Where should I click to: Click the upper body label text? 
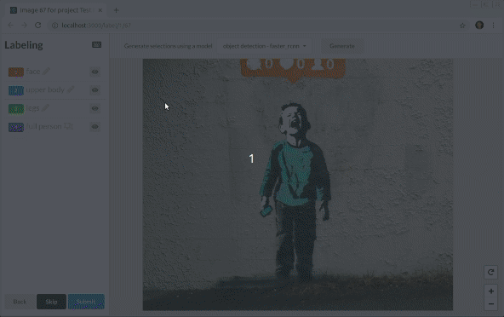coord(45,89)
